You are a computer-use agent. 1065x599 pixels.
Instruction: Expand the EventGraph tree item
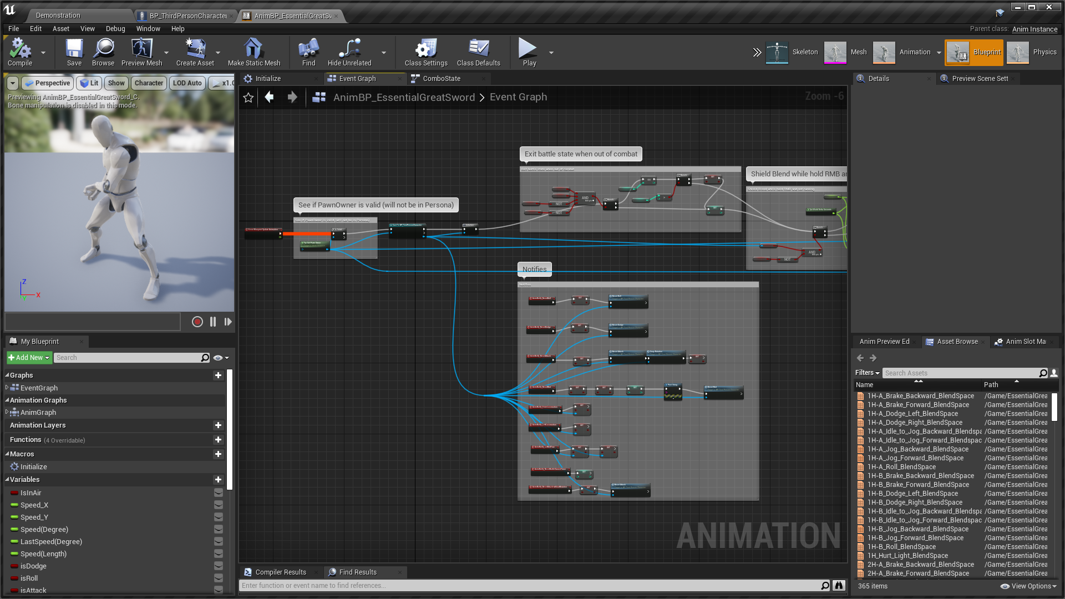7,388
